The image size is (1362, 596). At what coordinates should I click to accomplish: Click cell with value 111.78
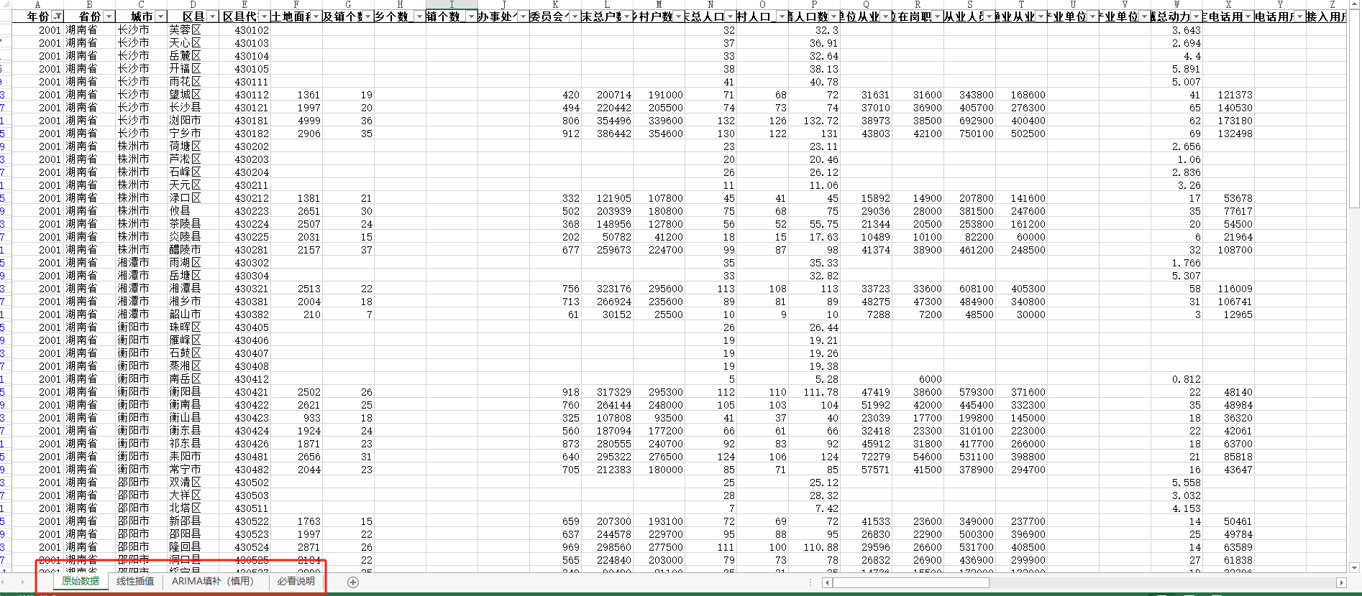pos(814,392)
